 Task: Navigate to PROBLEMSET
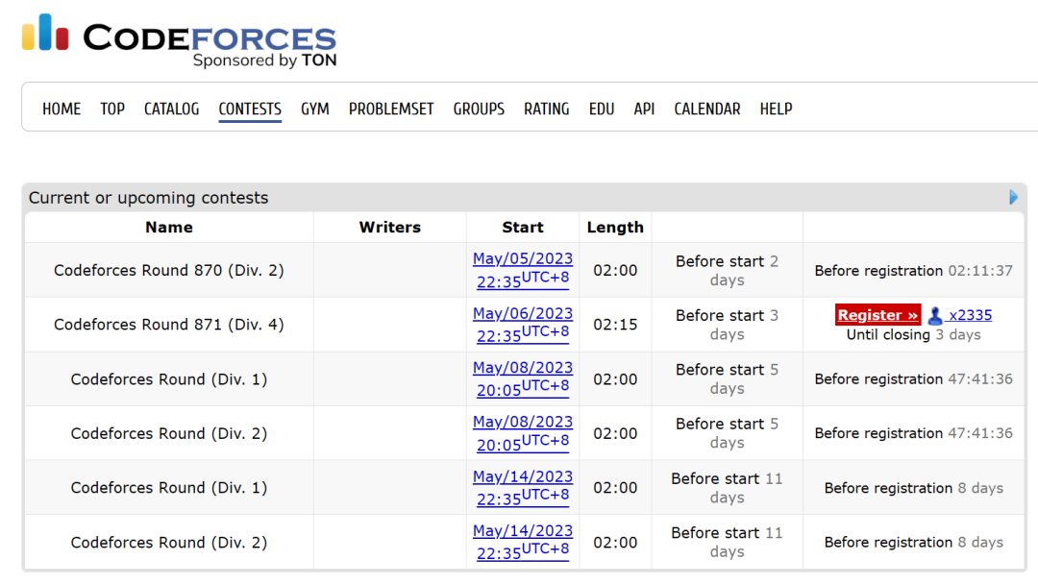391,109
